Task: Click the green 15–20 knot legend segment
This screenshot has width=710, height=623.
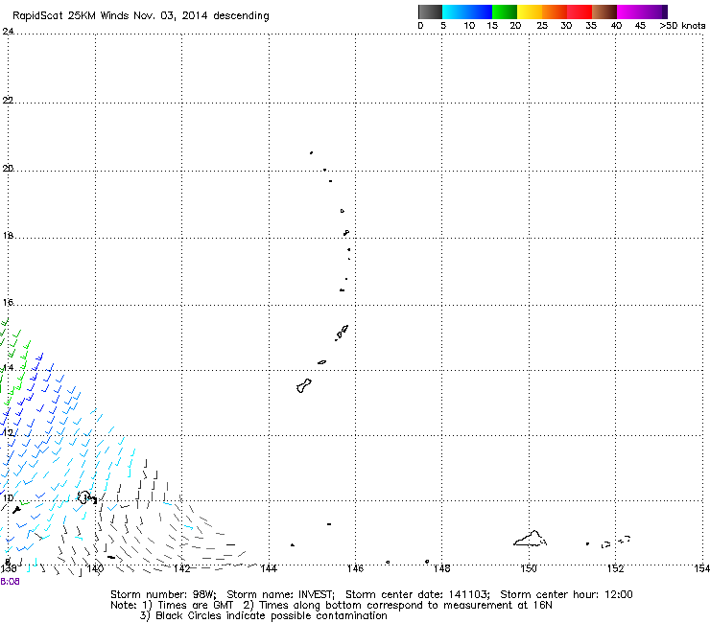Action: [x=505, y=12]
